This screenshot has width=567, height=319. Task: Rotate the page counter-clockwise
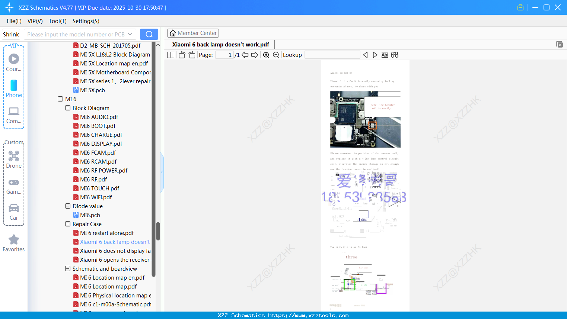coord(182,55)
